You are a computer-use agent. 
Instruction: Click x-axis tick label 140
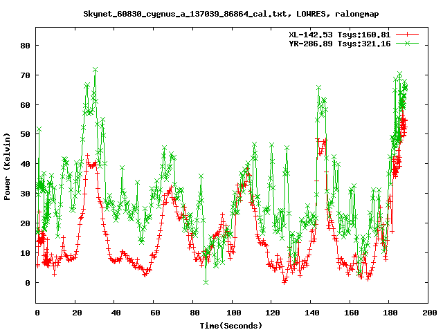pyautogui.click(x=312, y=313)
